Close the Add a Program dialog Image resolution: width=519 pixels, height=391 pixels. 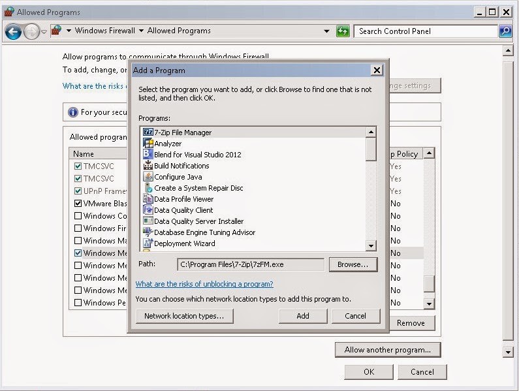coord(377,70)
